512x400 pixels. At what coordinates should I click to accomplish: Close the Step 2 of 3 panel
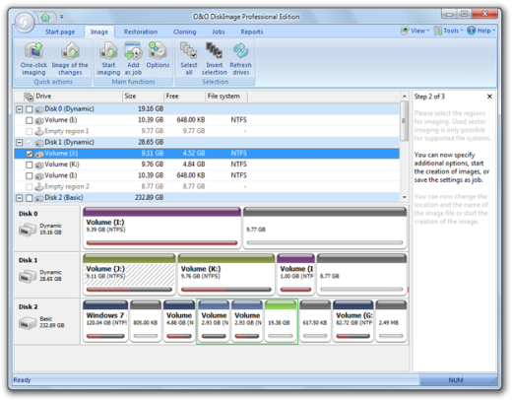coord(489,97)
